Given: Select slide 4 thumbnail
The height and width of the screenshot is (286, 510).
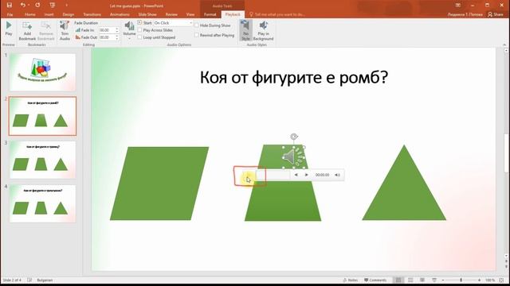Looking at the screenshot, I should [42, 203].
